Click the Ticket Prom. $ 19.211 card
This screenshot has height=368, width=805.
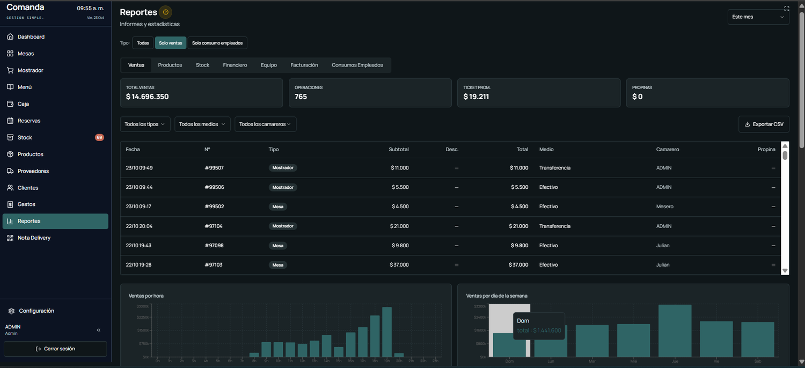click(539, 93)
